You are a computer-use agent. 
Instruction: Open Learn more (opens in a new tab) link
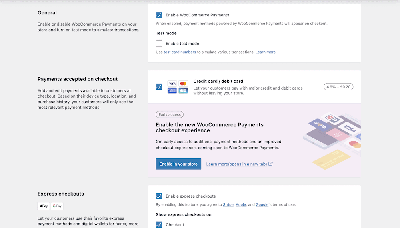(x=236, y=164)
